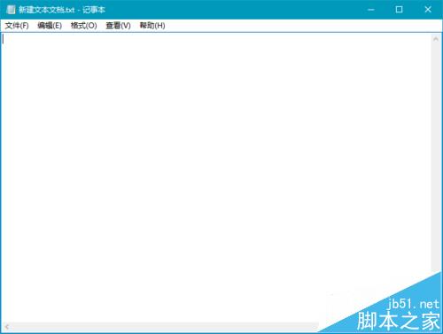Open the 格式(O) menu

pos(83,26)
